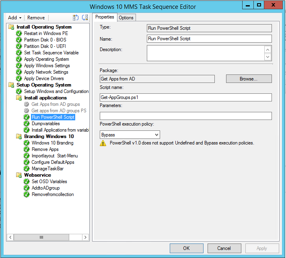Screen dimensions: 286x258
Task: Click the Branding Windows 10 folder icon
Action: 19,136
